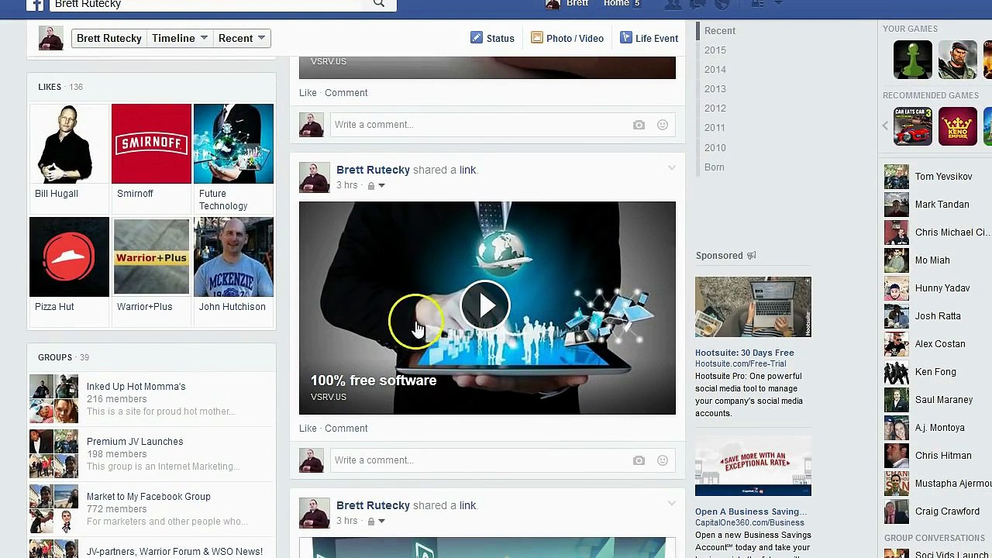992x558 pixels.
Task: Jump to 2014 on the timeline
Action: click(715, 70)
